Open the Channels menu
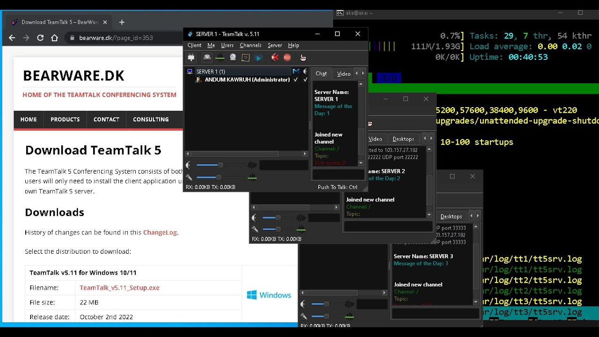 (250, 45)
